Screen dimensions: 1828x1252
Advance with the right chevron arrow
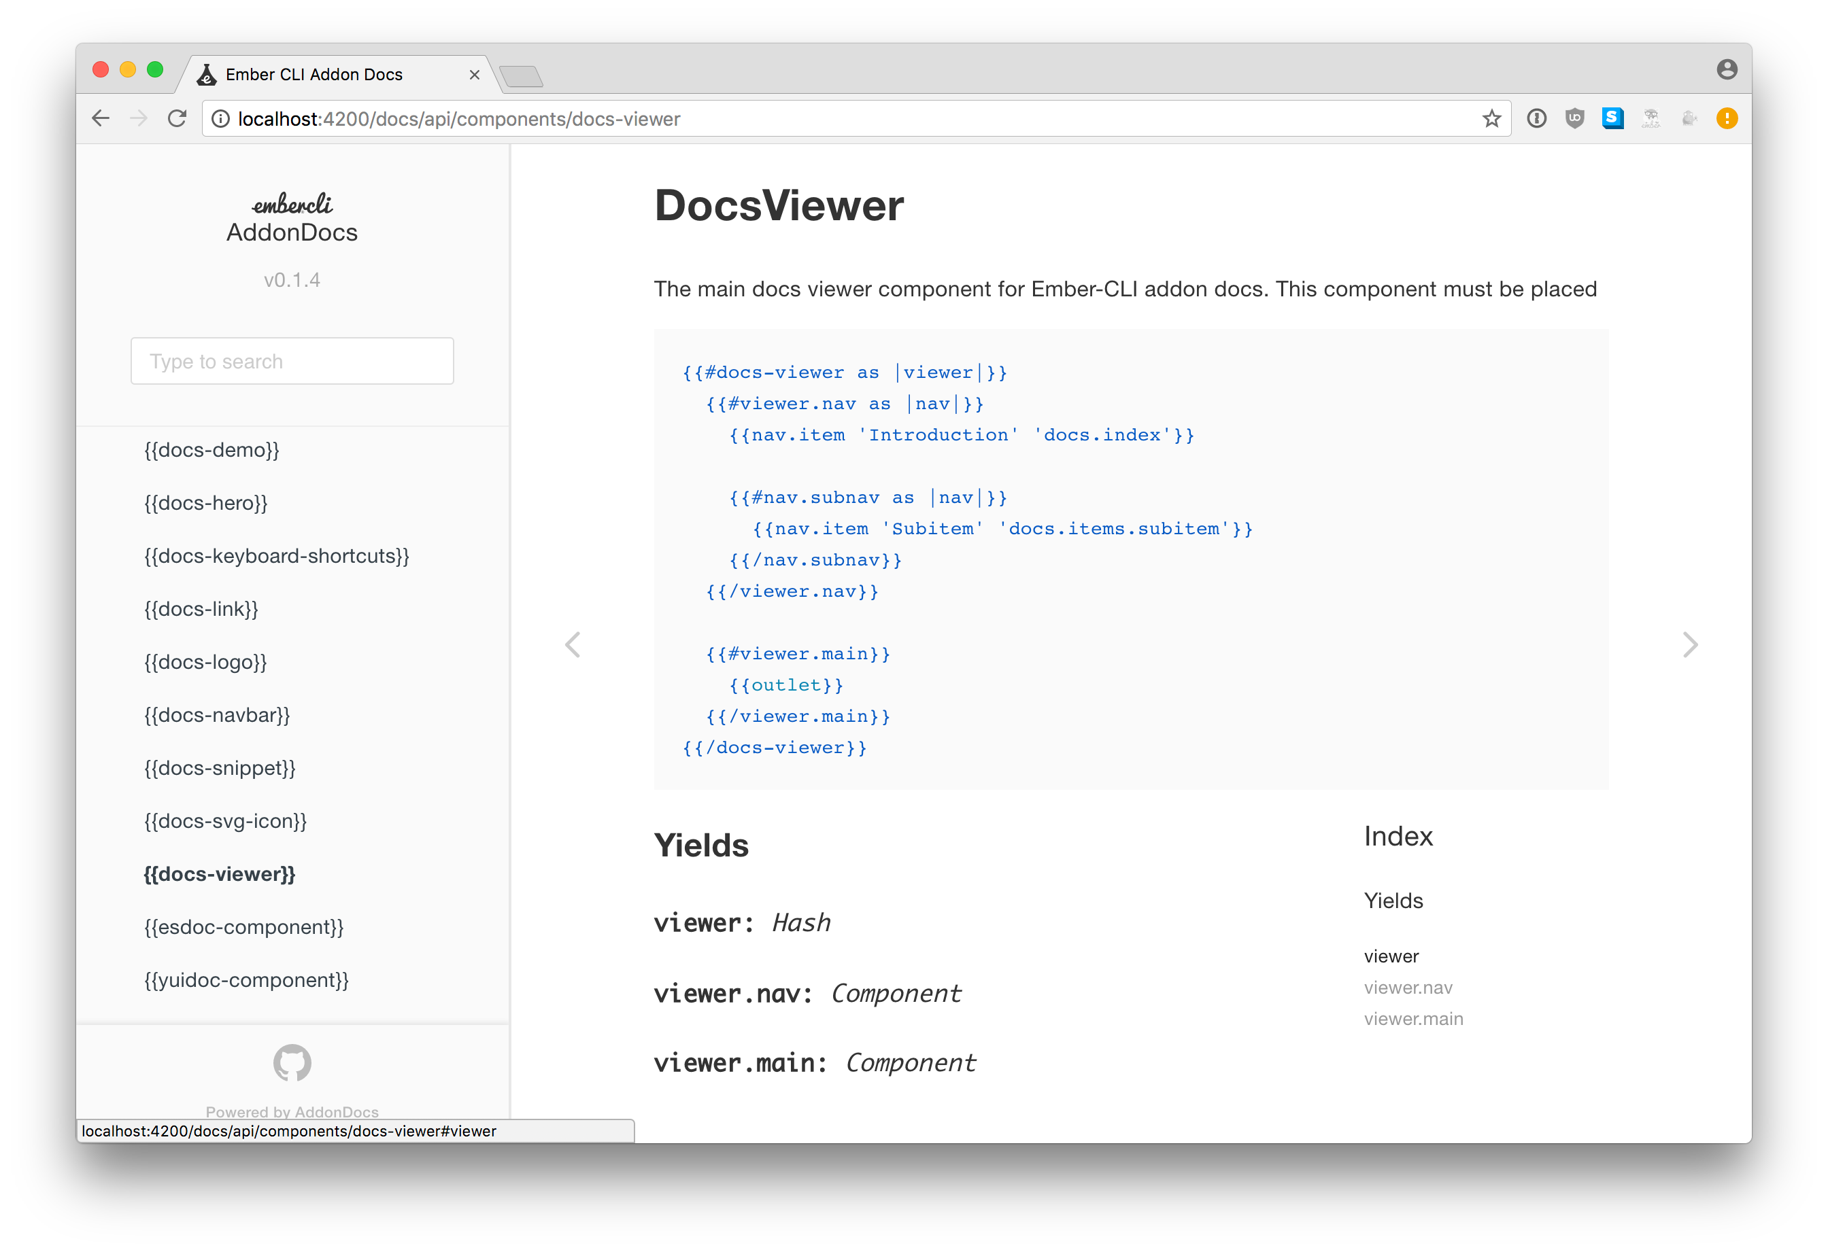tap(1691, 644)
